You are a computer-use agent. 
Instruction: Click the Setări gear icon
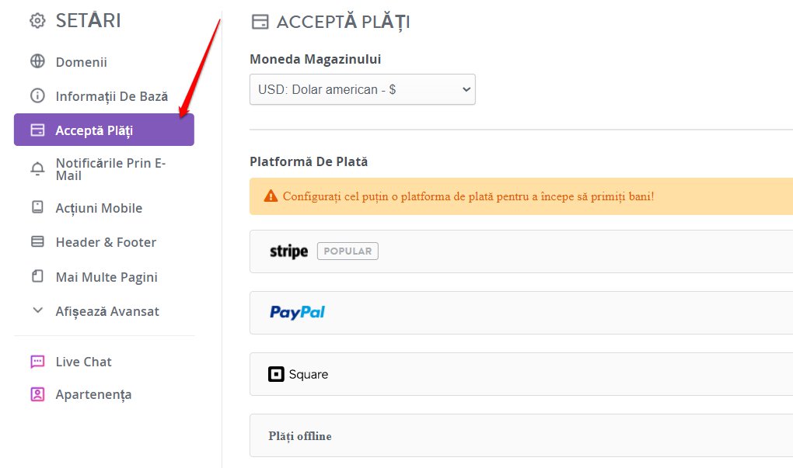coord(37,21)
